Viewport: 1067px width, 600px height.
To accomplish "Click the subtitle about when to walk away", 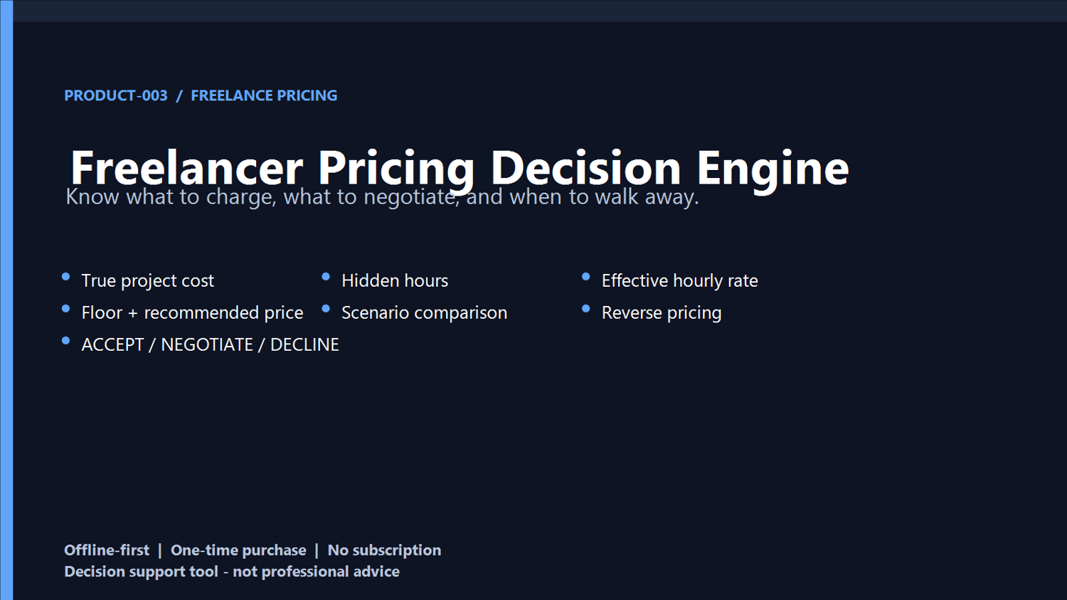I will click(x=382, y=197).
